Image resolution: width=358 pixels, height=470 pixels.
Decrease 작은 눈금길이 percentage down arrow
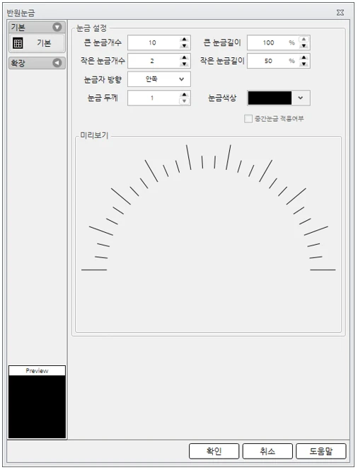tap(304, 64)
